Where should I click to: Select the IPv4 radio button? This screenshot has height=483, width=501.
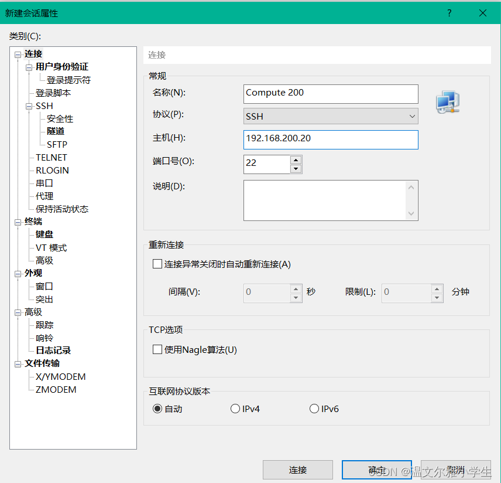pyautogui.click(x=235, y=409)
